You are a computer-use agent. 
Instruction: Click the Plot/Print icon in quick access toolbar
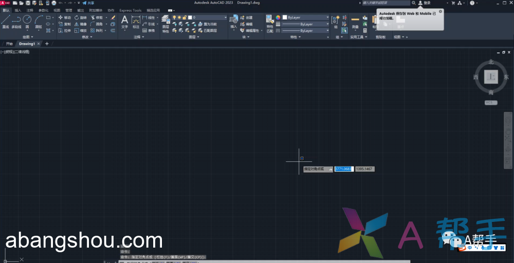tap(53, 3)
